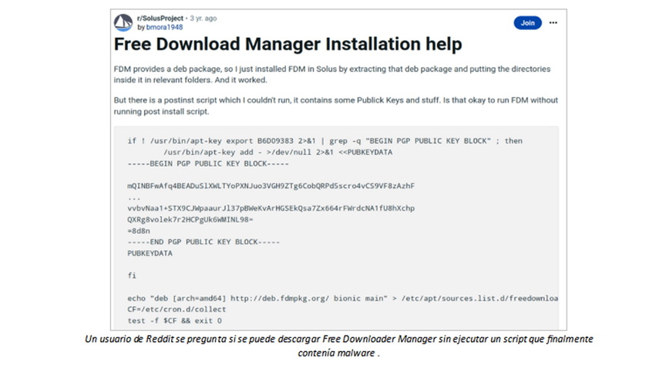Join the r/SolusProject community
The width and height of the screenshot is (666, 375).
pos(527,23)
